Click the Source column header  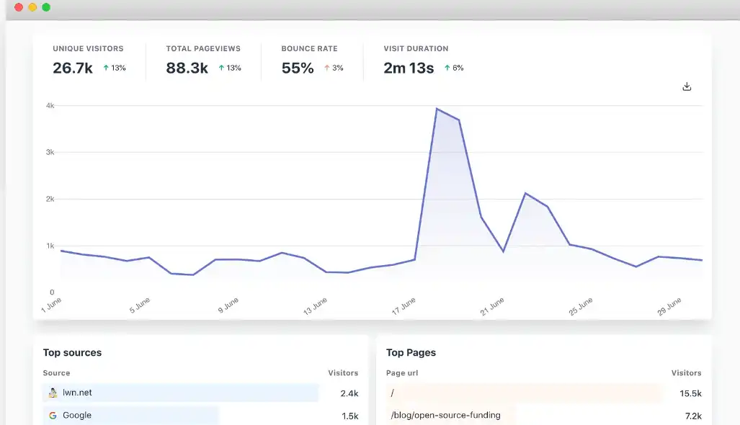point(56,372)
